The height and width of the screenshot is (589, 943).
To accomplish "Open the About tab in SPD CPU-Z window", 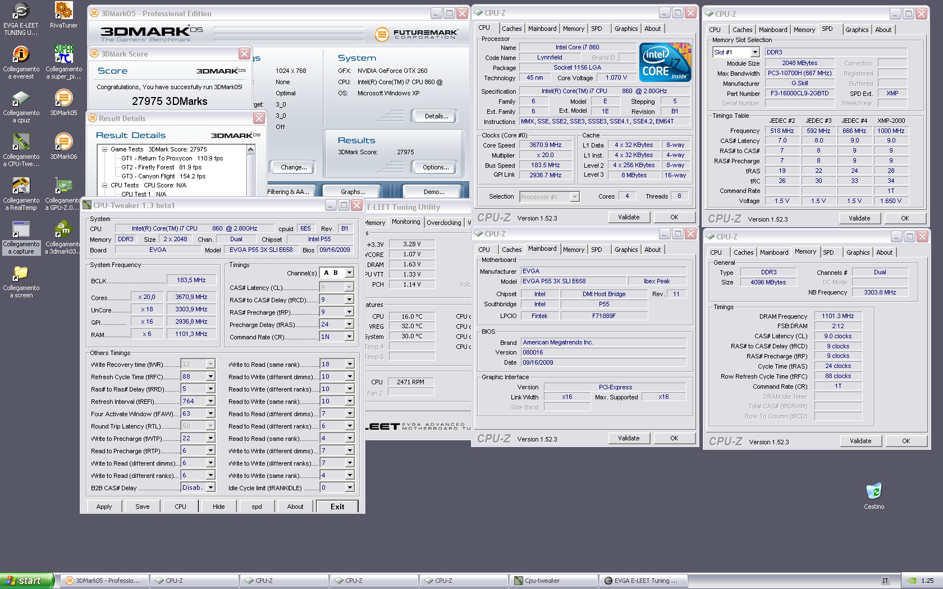I will [883, 30].
